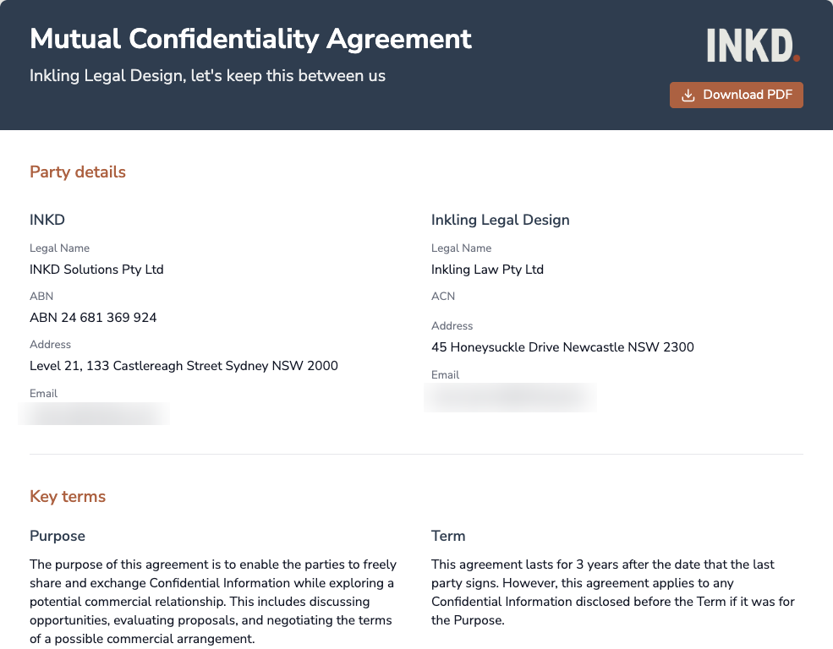Click the INKD party column heading
Screen dimensions: 833x649
coord(47,220)
